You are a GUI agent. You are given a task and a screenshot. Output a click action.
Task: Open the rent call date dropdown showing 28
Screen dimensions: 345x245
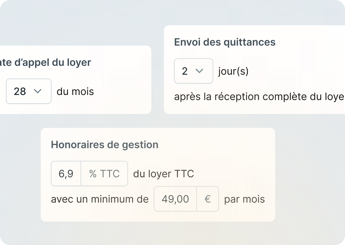pyautogui.click(x=28, y=91)
